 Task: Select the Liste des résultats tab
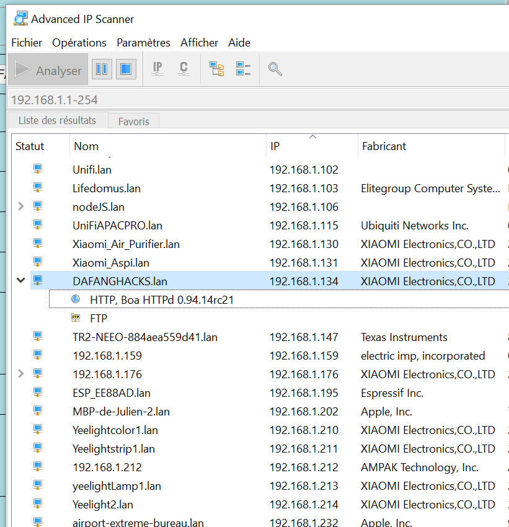coord(58,120)
